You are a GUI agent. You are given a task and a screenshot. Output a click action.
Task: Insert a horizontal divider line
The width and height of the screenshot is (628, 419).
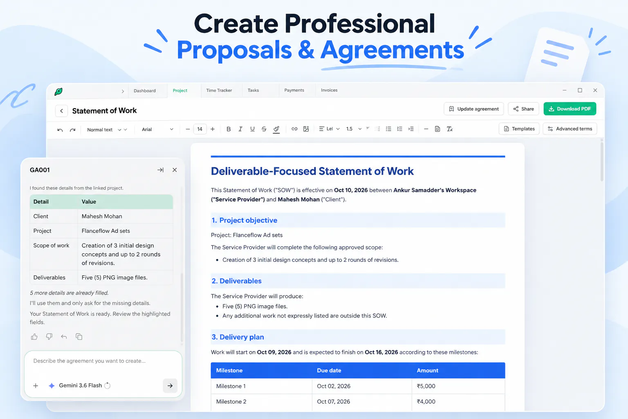tap(426, 129)
